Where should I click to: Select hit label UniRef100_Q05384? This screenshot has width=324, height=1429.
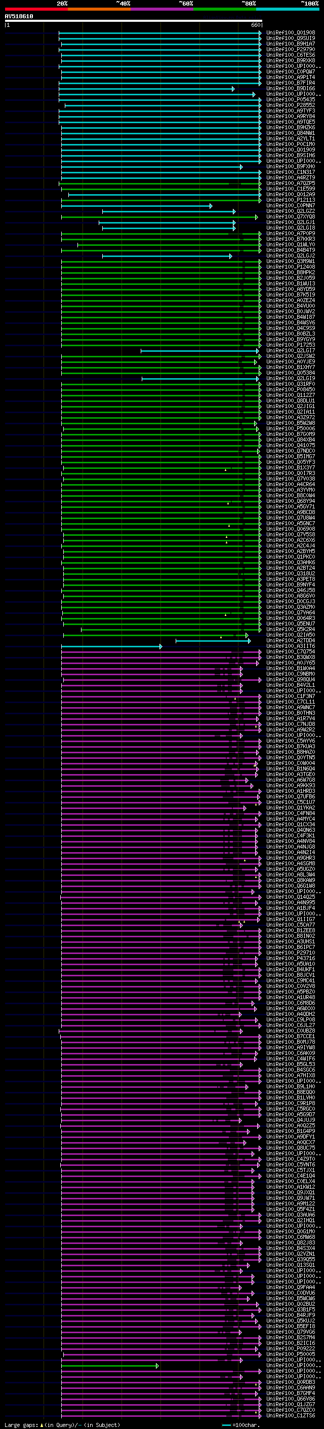(290, 373)
